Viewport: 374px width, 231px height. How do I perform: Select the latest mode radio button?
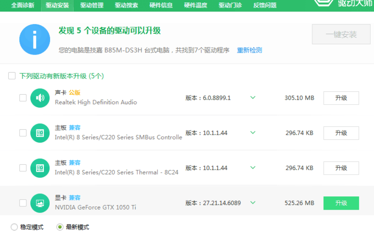60,227
